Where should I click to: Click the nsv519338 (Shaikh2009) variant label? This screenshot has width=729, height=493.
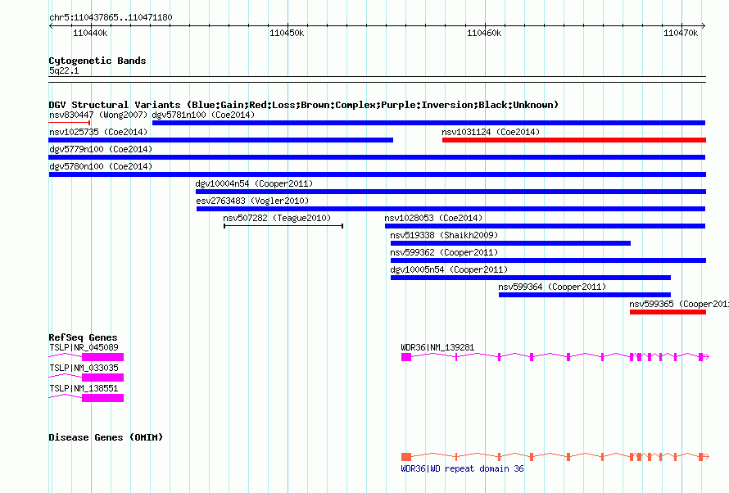coord(443,235)
